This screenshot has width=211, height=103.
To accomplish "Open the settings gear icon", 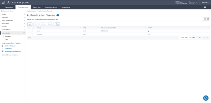I will click(205, 7).
